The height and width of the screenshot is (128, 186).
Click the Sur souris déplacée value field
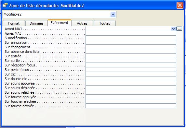point(131,88)
